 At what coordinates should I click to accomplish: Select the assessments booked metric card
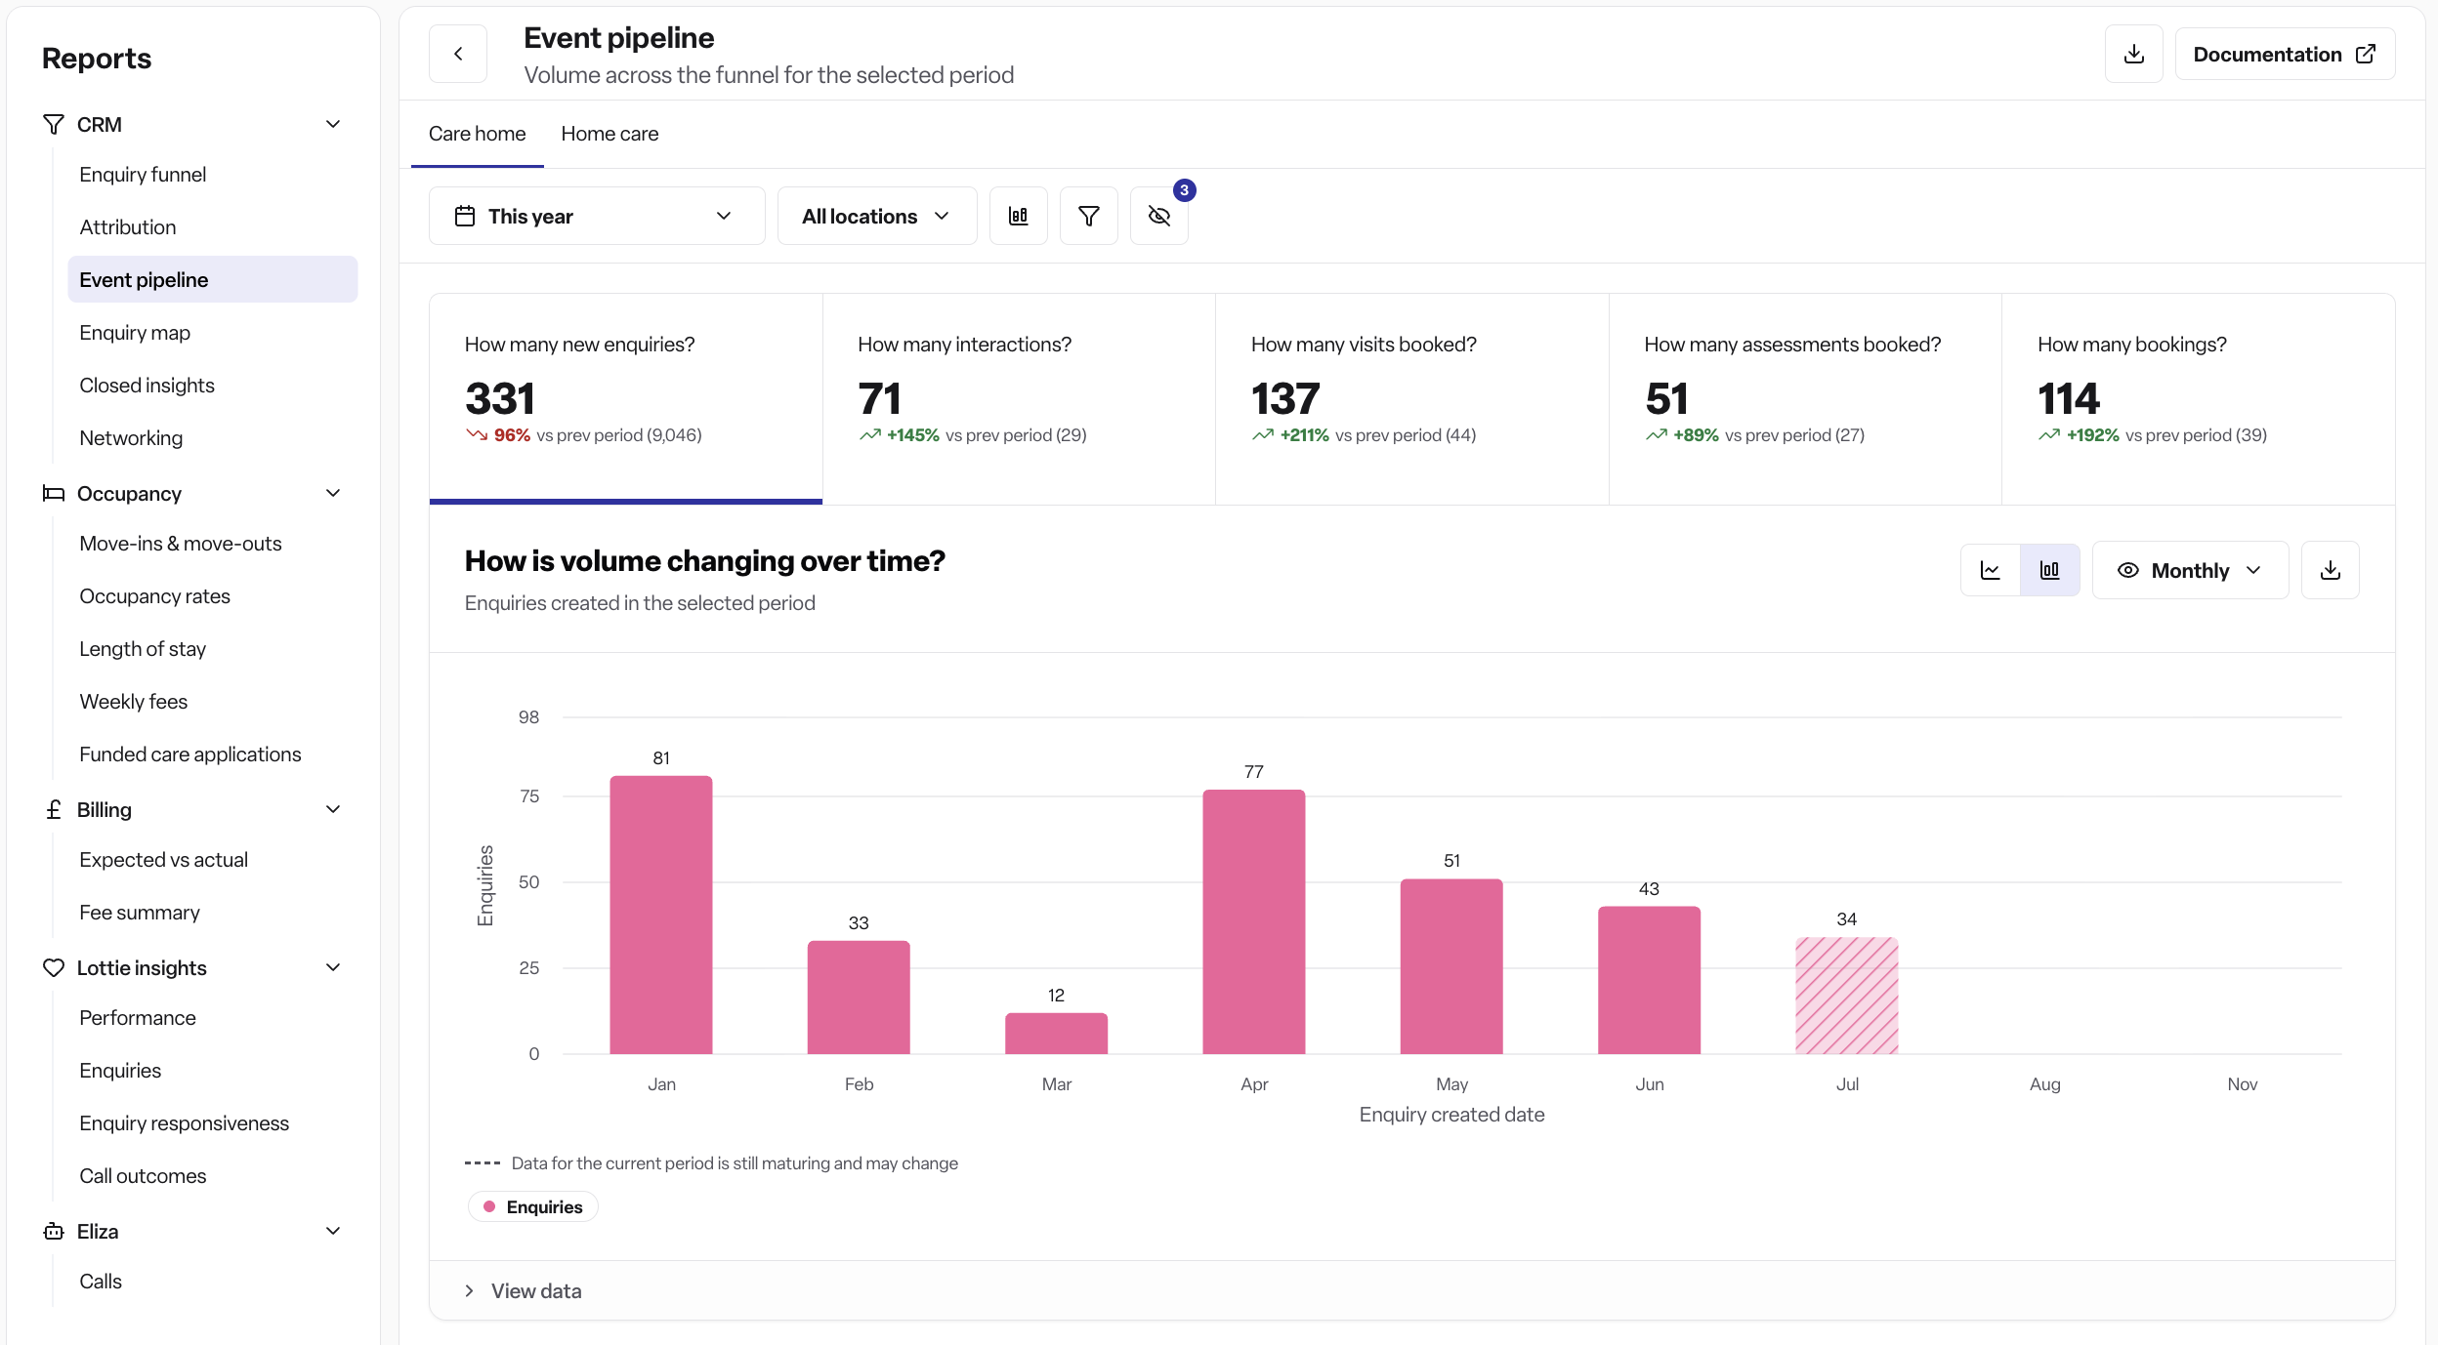coord(1805,399)
